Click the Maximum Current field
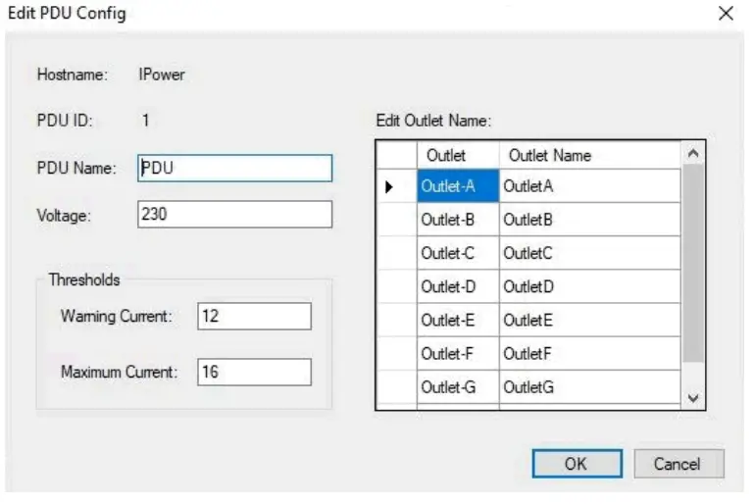 click(x=254, y=372)
